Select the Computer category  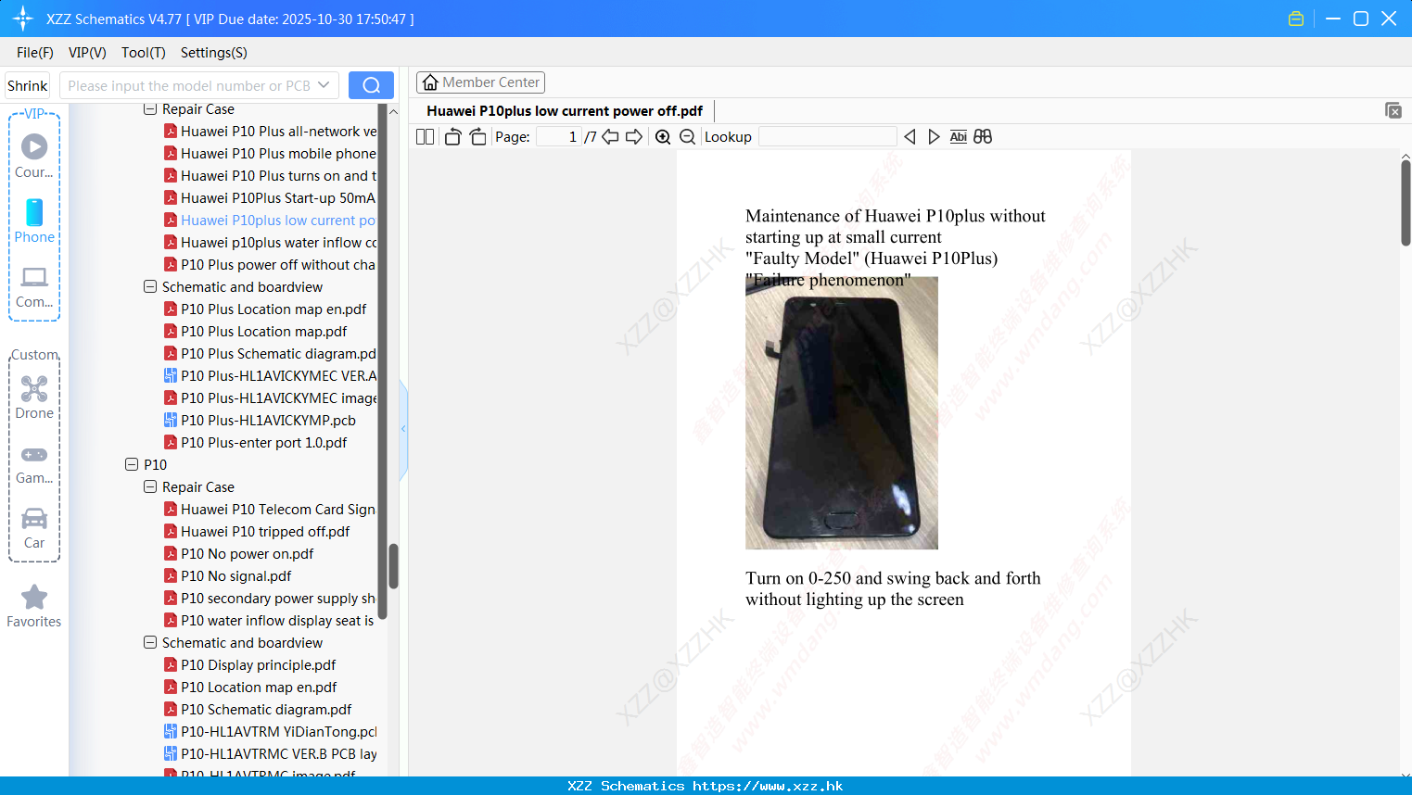[34, 287]
